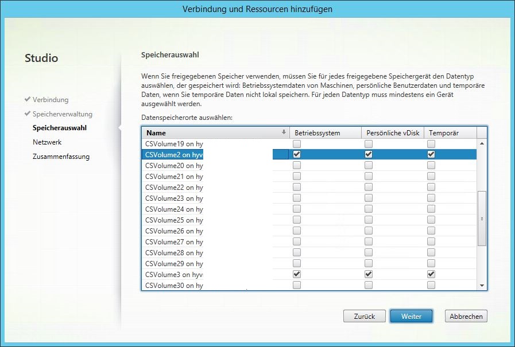This screenshot has width=515, height=347.
Task: Click the Weiter button
Action: pyautogui.click(x=411, y=316)
